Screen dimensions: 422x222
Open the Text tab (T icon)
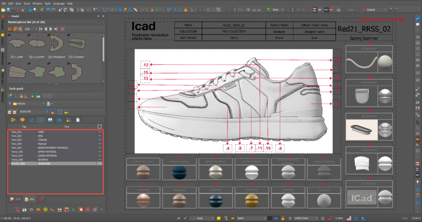click(41, 120)
